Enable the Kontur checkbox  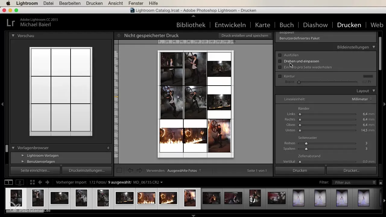[x=280, y=76]
